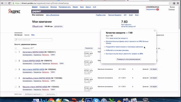Set daily budget не задан for 20.11.2014 row
The image size is (181, 102).
[x=153, y=69]
